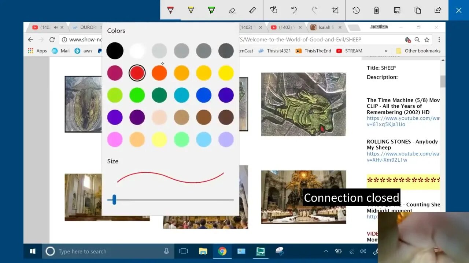Open the Windows Start menu
Image resolution: width=469 pixels, height=263 pixels.
(x=33, y=251)
